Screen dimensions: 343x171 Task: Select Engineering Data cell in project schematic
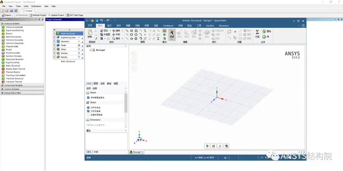[70, 37]
